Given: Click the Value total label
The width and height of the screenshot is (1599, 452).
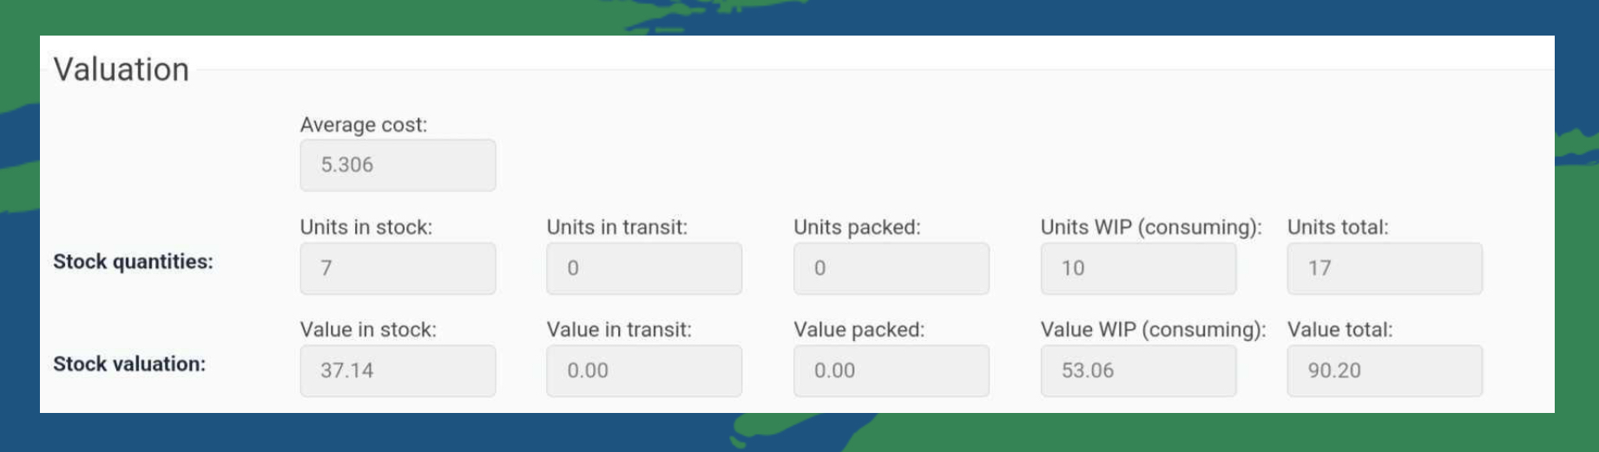Looking at the screenshot, I should (1339, 330).
